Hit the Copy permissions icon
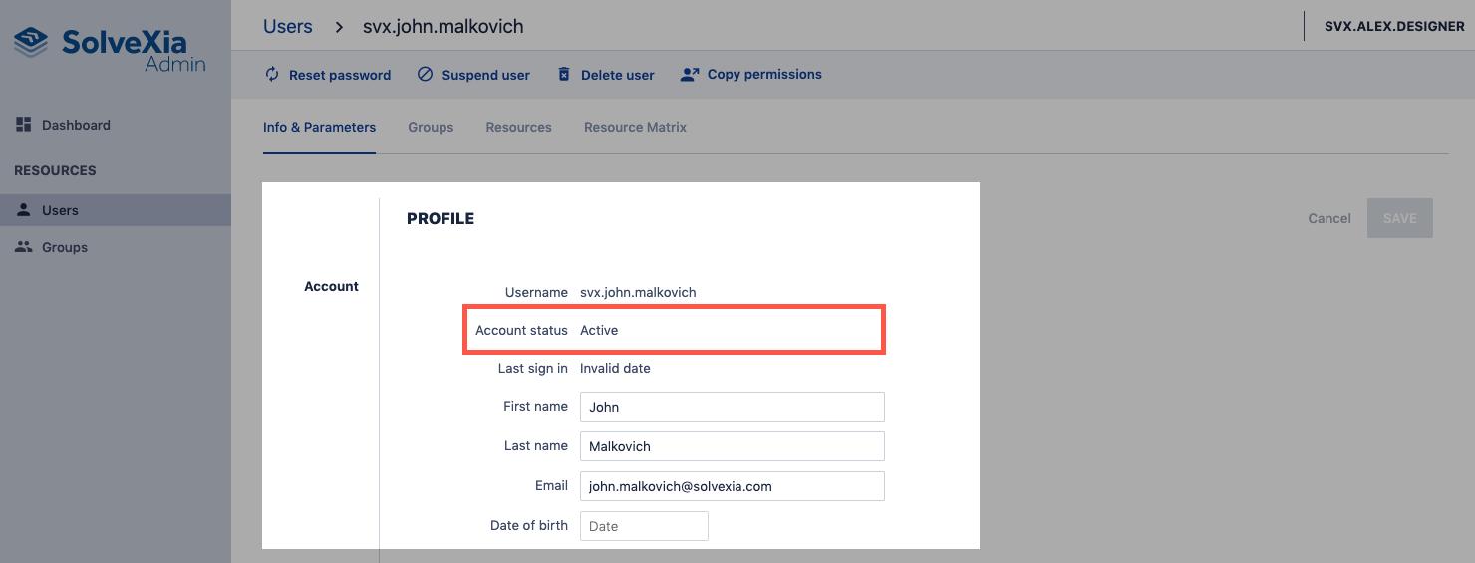 pos(689,75)
